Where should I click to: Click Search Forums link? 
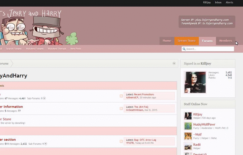(x=14, y=49)
